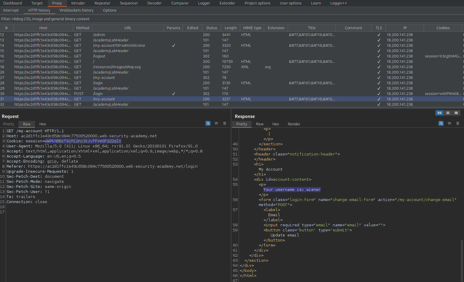
Task: Open the Intruder tab
Action: click(x=78, y=3)
